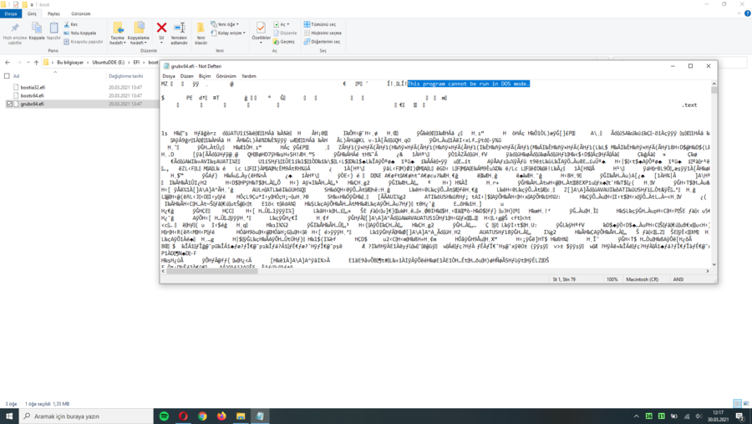This screenshot has width=752, height=424.
Task: Click Hiçbirini seçme in ribbon
Action: pyautogui.click(x=323, y=33)
